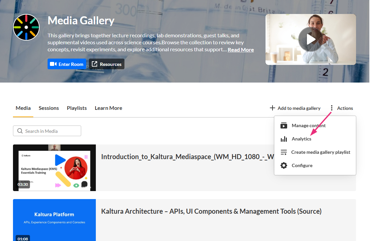Screen dimensions: 370x241
Task: Click the Manage content media icon
Action: [x=283, y=125]
